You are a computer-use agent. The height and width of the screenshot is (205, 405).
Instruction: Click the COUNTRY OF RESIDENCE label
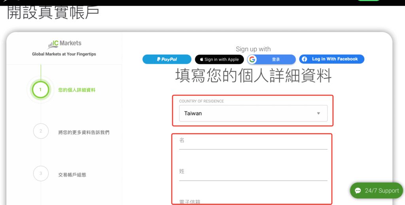click(201, 101)
